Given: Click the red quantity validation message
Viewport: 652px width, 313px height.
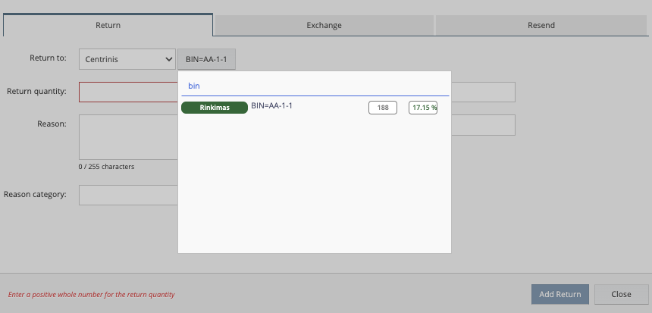Looking at the screenshot, I should pos(91,294).
